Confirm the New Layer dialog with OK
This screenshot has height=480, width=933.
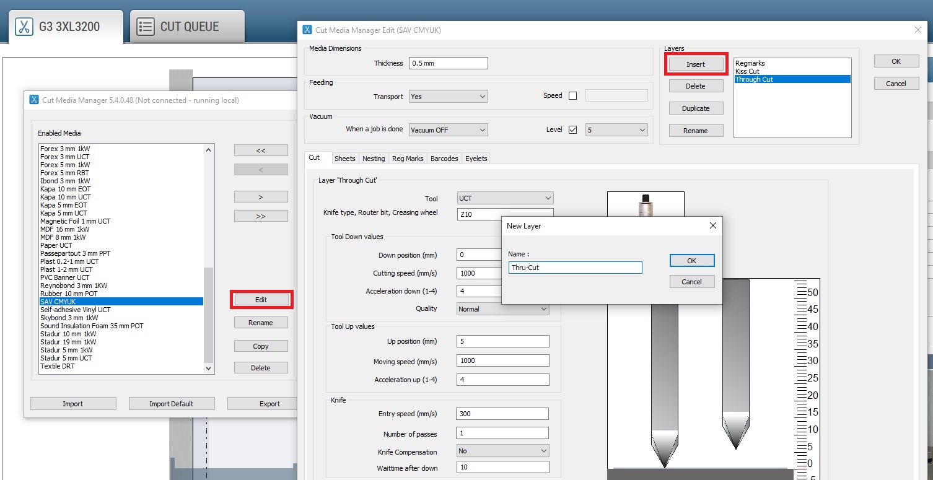[692, 261]
